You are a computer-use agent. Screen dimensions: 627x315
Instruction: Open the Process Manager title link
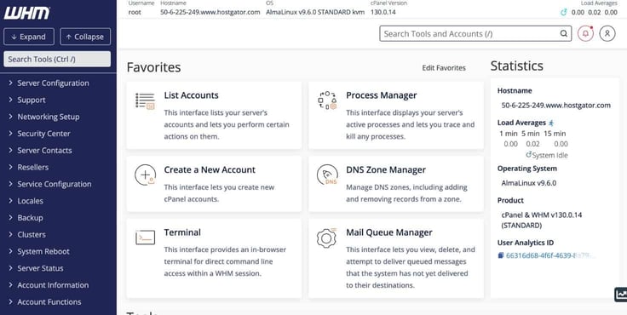point(382,95)
